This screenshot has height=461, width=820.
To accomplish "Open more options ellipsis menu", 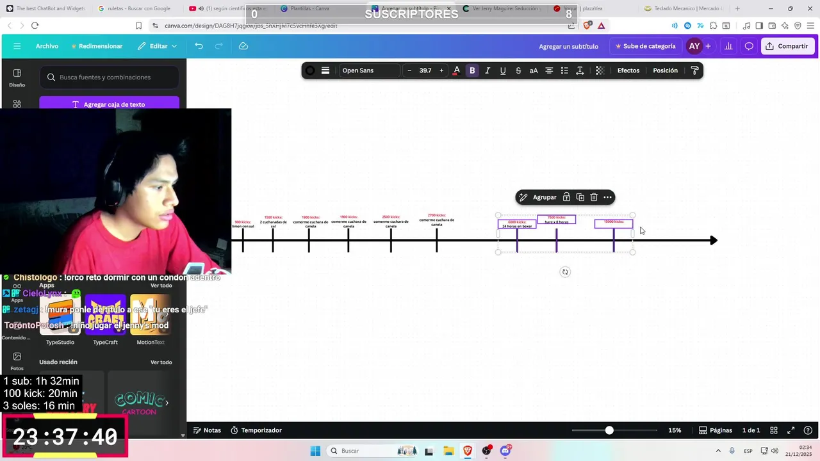I will [607, 197].
